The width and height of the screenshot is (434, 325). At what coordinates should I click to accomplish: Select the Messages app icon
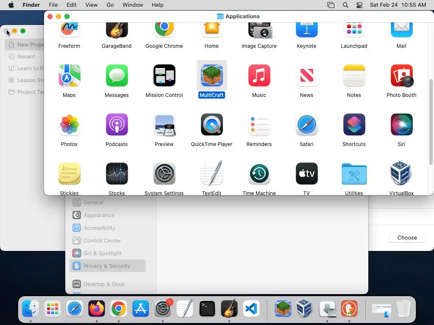117,75
